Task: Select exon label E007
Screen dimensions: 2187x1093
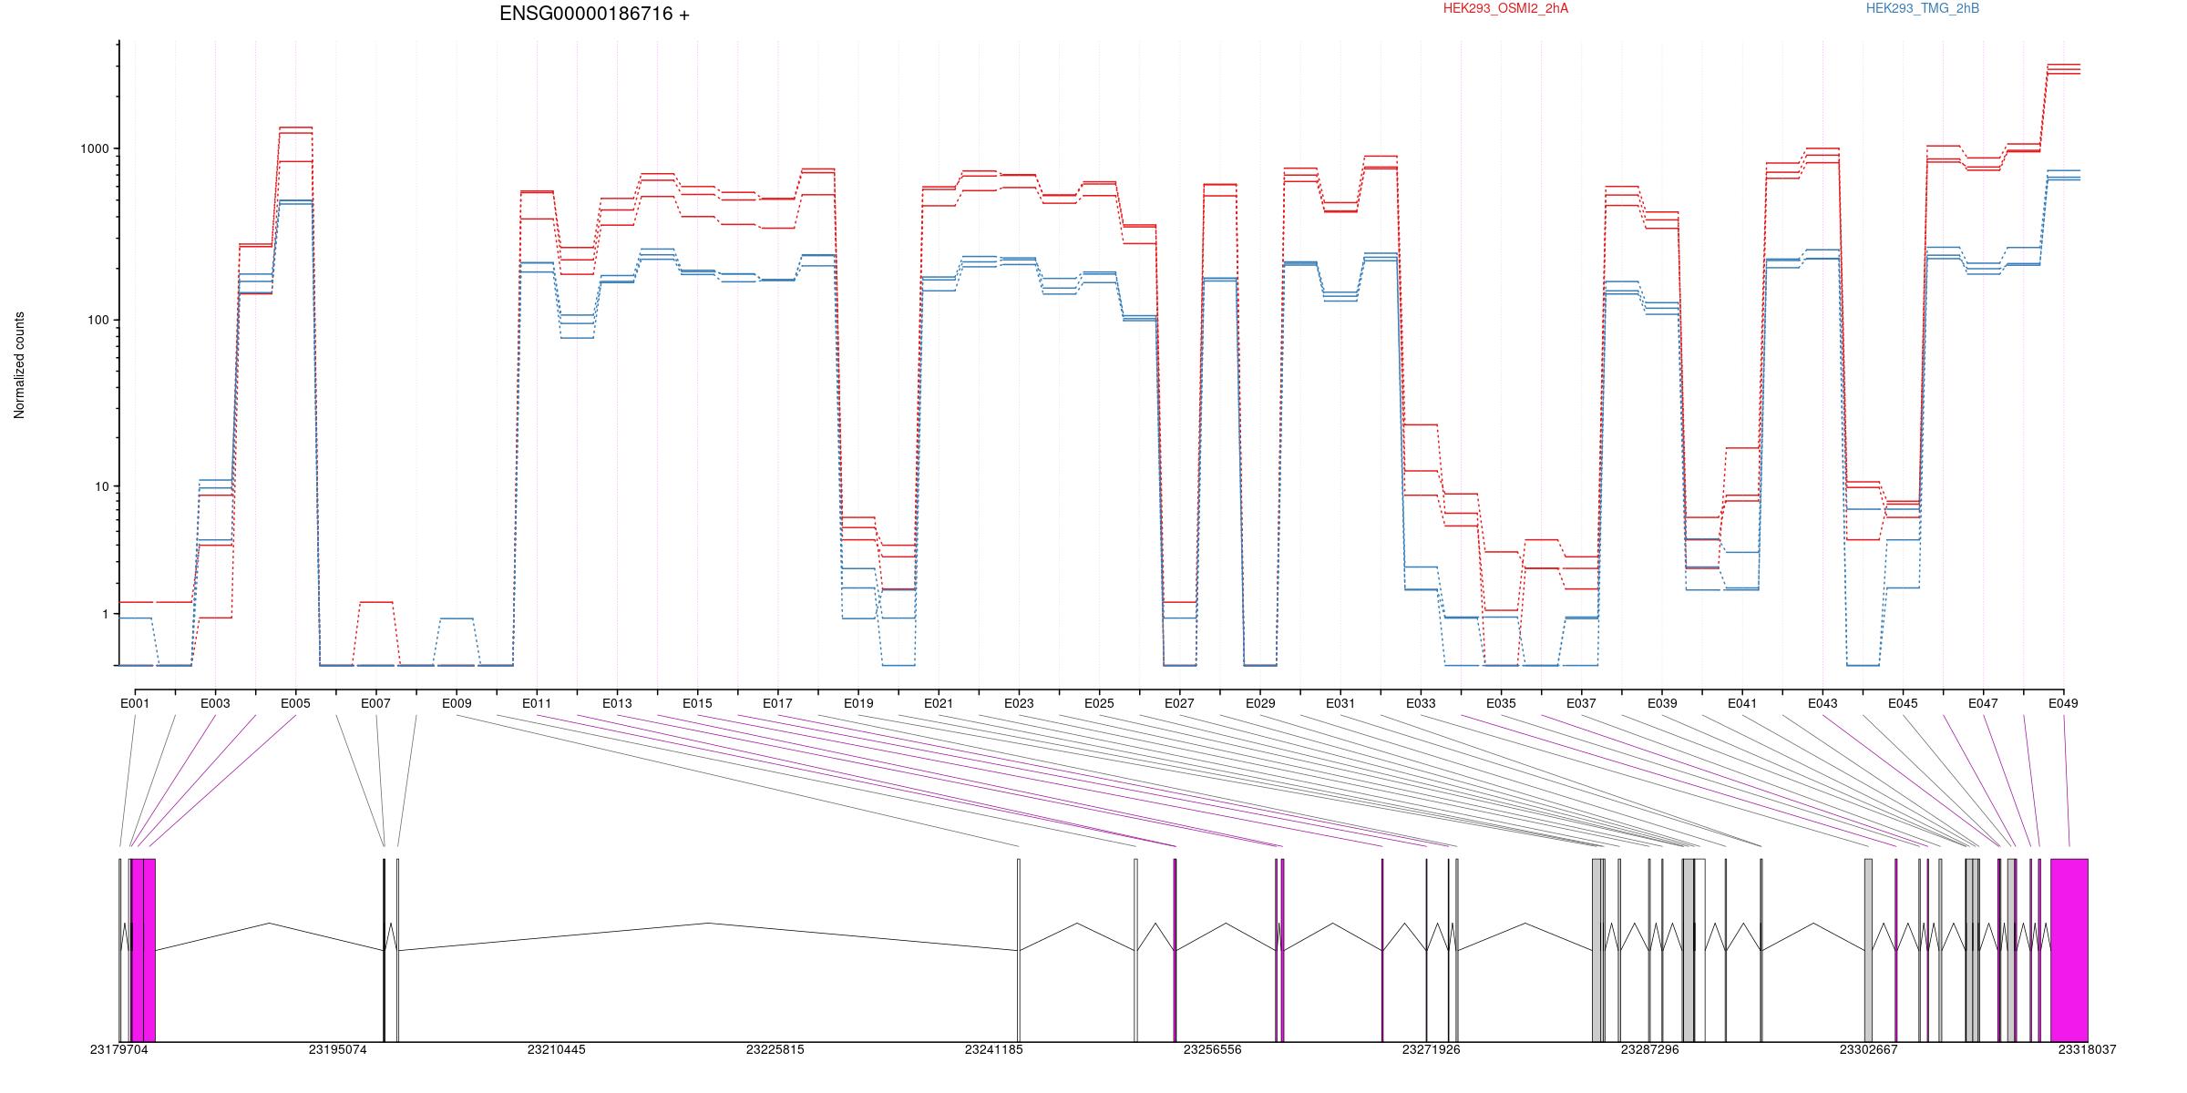Action: (x=375, y=703)
